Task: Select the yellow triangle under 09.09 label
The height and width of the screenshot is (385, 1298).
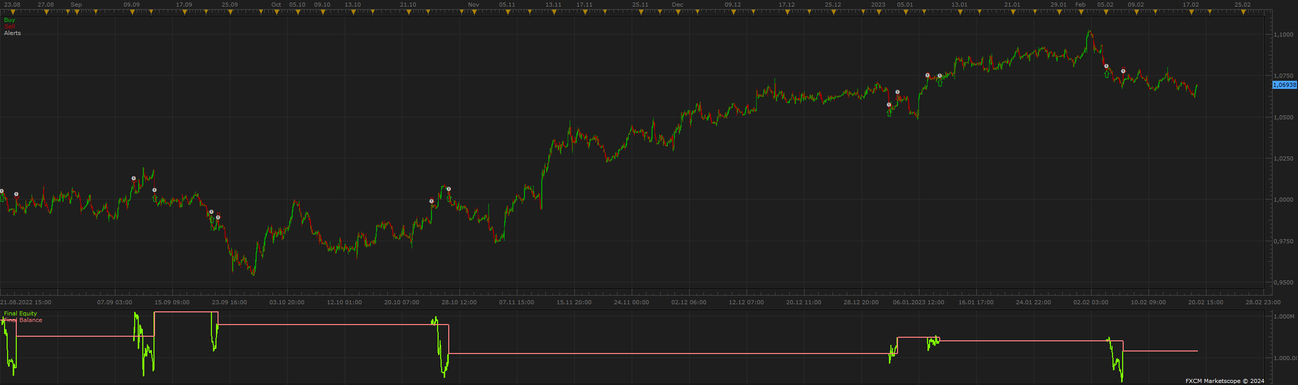Action: coord(132,12)
